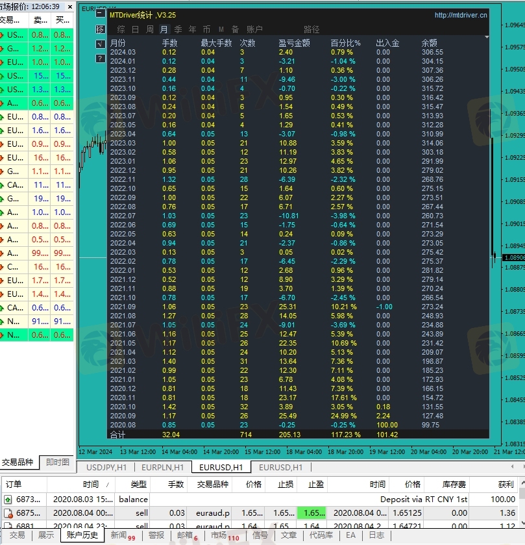Click the arrow icon of symbol row US... 0.8...
The image size is (525, 545).
pos(2,35)
